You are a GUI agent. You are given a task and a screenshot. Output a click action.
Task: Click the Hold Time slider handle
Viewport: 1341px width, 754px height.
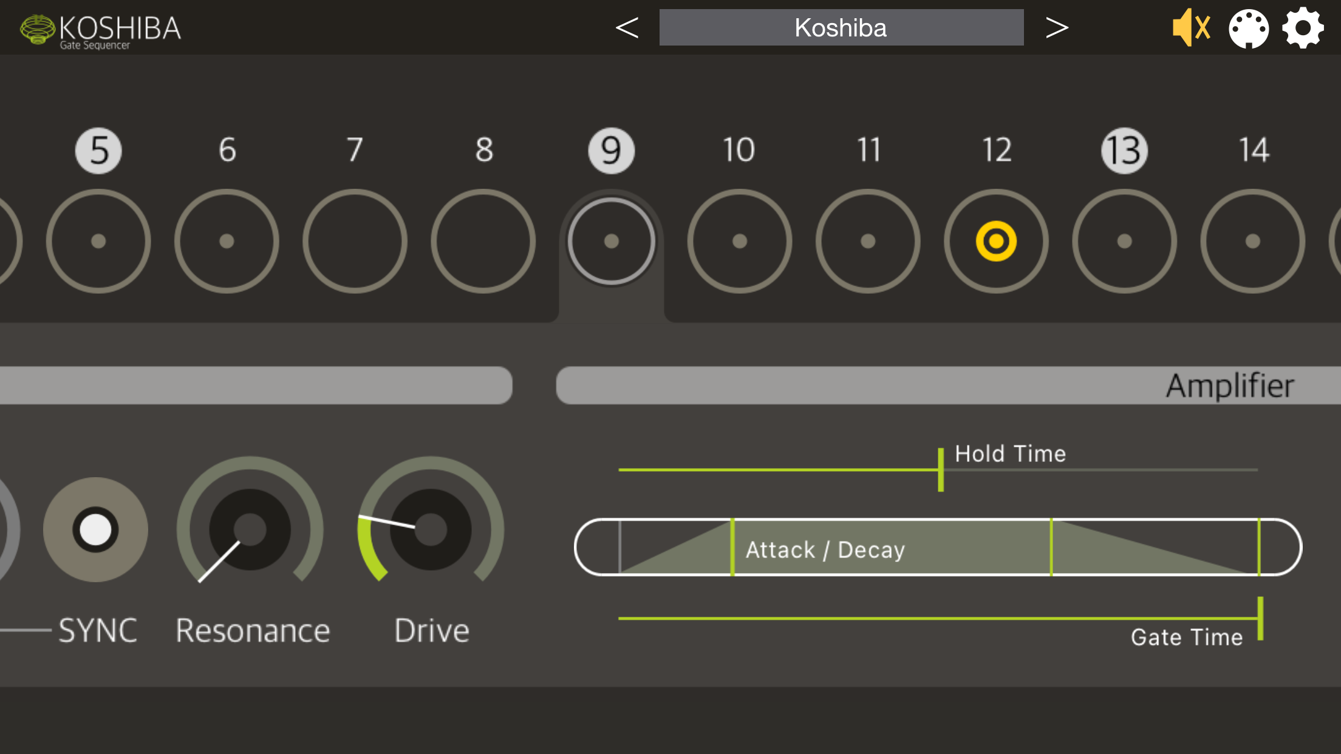tap(941, 470)
